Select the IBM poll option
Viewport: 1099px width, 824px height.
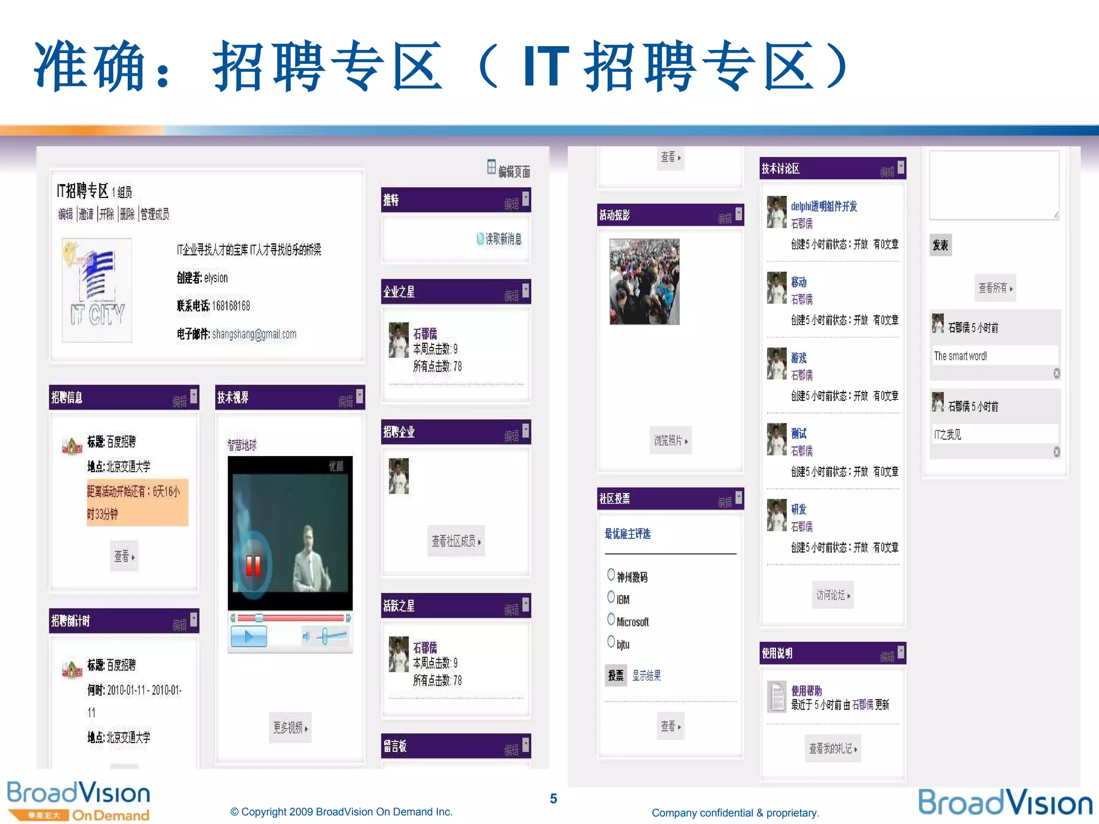(611, 597)
